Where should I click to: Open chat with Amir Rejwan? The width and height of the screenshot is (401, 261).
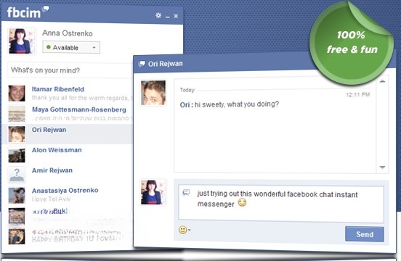(68, 175)
